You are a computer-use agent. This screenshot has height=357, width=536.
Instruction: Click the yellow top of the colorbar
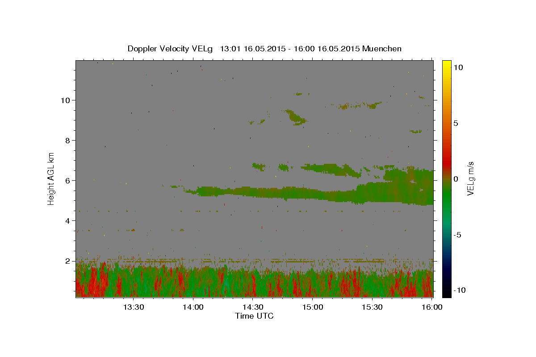[446, 65]
